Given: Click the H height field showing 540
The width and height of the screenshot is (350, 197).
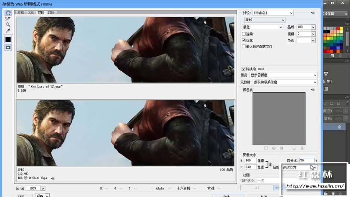Looking at the screenshot, I should coord(250,167).
